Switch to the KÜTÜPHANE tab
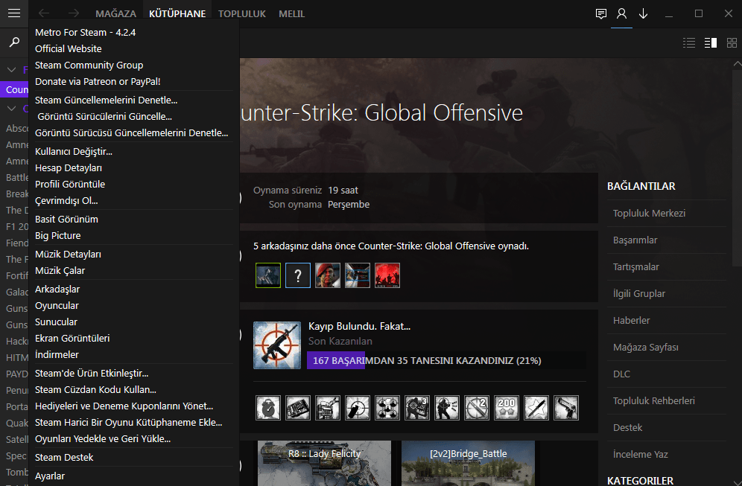Image resolution: width=742 pixels, height=486 pixels. click(177, 14)
